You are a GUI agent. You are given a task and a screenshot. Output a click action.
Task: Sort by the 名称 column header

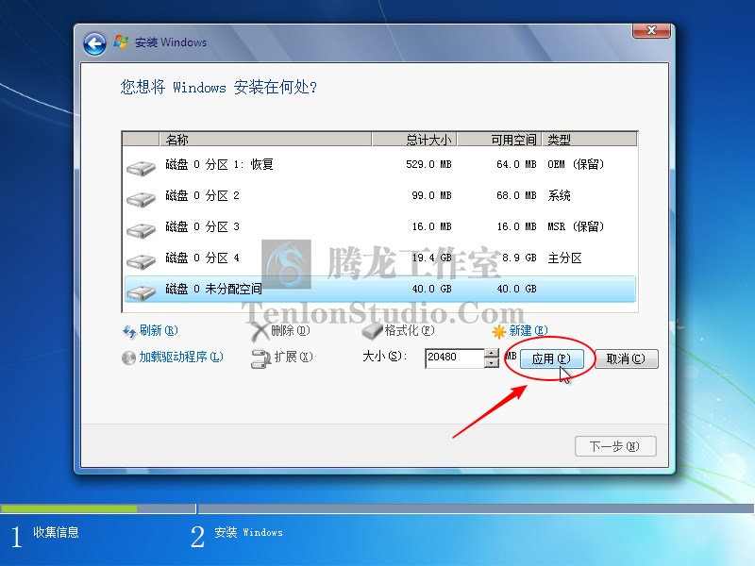click(265, 140)
